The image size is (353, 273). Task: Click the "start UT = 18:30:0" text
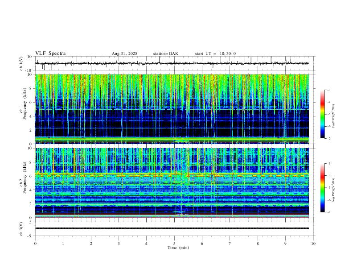pyautogui.click(x=215, y=54)
